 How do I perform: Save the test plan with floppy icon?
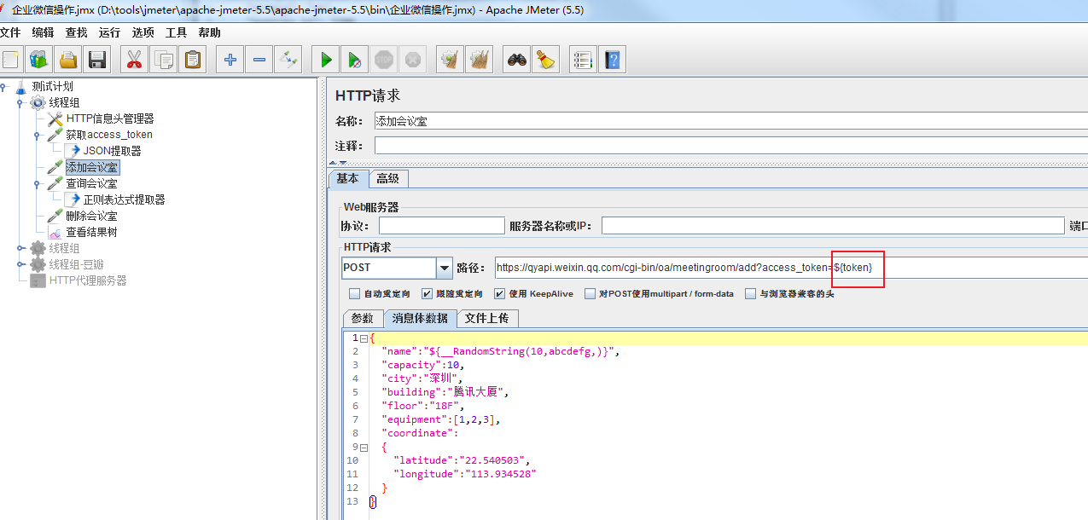click(96, 60)
